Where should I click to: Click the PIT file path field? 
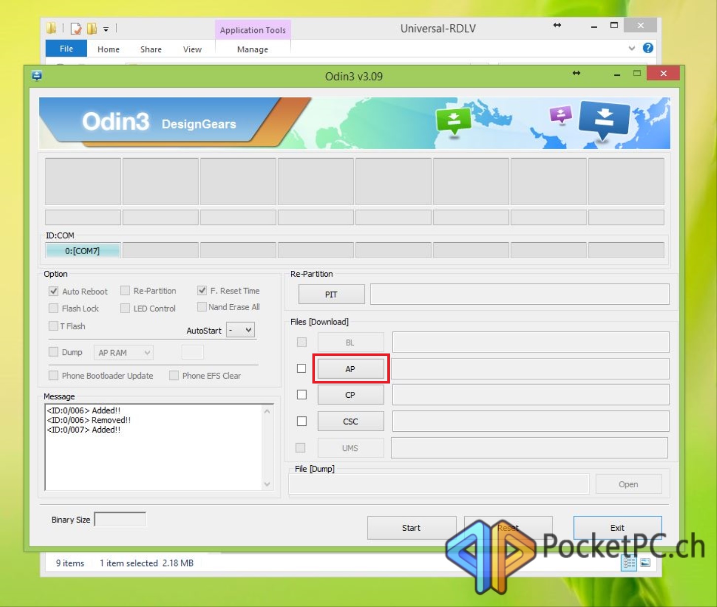520,294
